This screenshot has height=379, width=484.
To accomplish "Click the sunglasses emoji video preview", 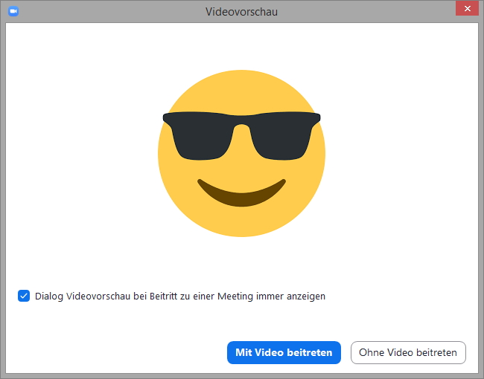I will pos(242,153).
